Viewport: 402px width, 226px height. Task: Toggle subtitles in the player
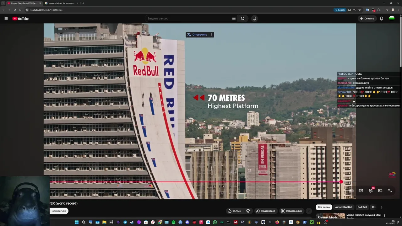coord(361,191)
